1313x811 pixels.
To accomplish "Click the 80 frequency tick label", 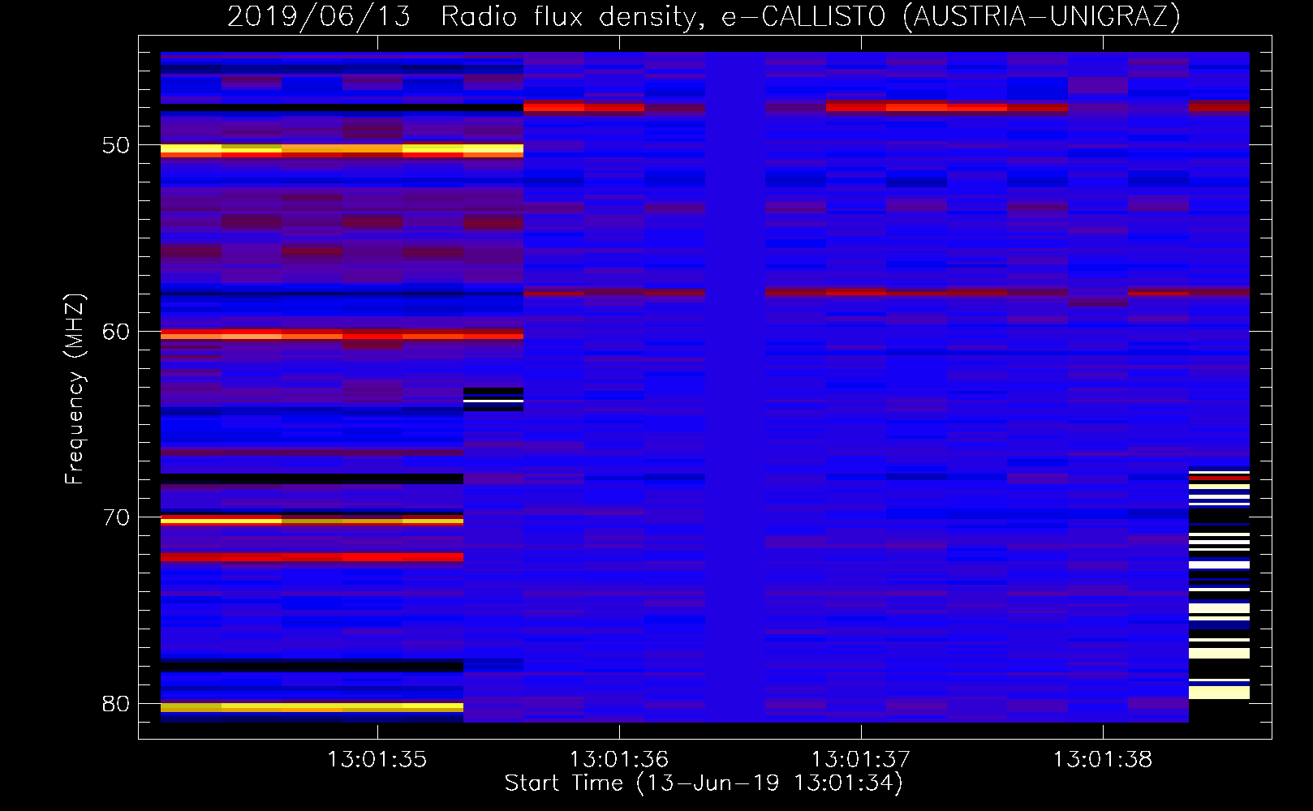I will [x=116, y=704].
